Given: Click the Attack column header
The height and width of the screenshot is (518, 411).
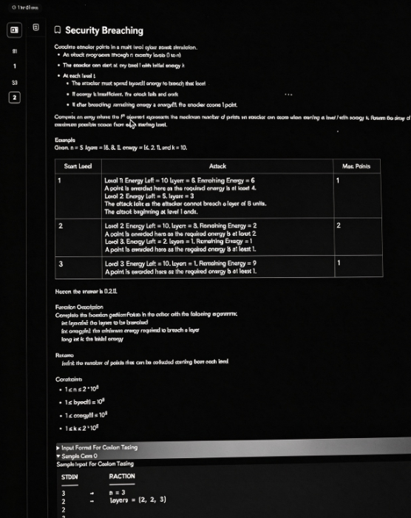Looking at the screenshot, I should pos(217,166).
